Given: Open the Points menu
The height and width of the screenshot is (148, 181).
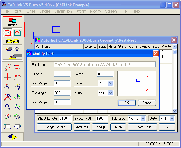Looking at the screenshot, I should [18, 11].
